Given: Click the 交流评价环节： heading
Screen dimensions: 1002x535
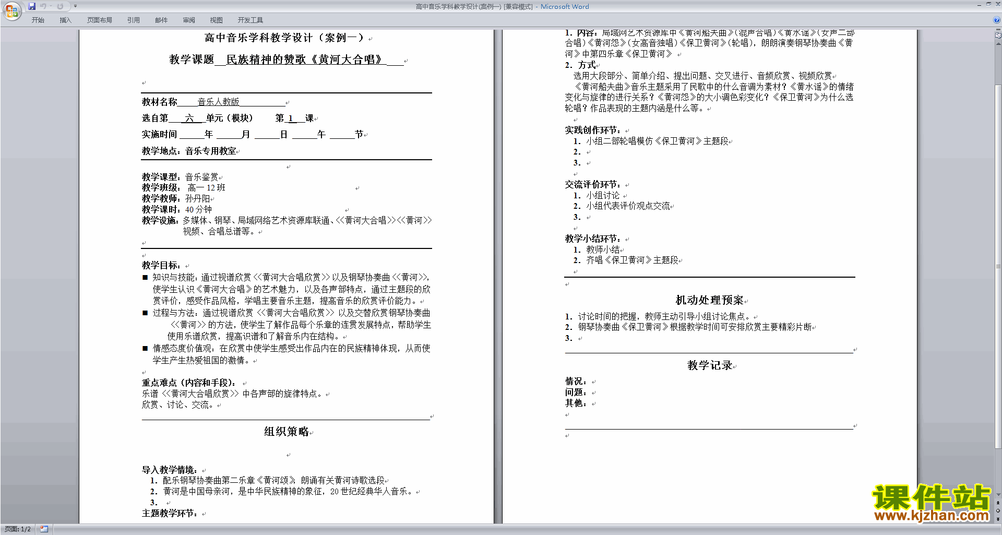Looking at the screenshot, I should tap(593, 184).
